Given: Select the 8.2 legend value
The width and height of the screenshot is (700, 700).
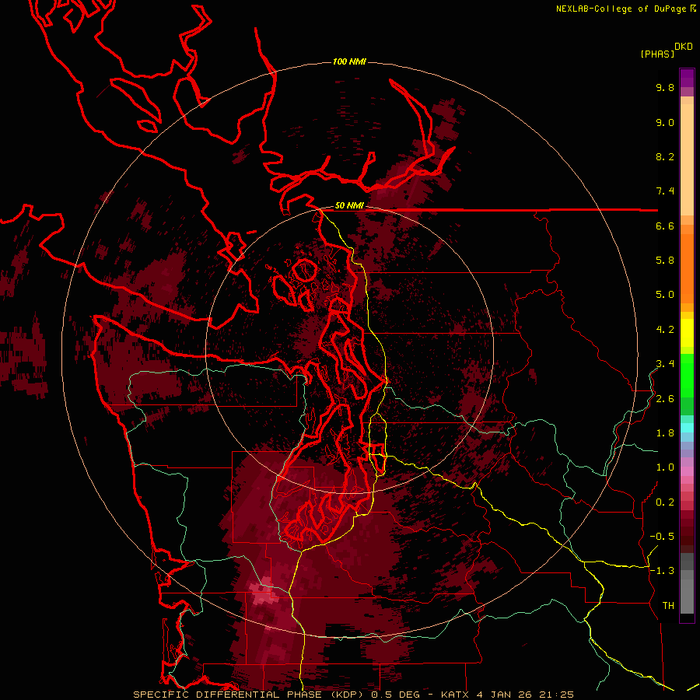Looking at the screenshot, I should [x=665, y=156].
